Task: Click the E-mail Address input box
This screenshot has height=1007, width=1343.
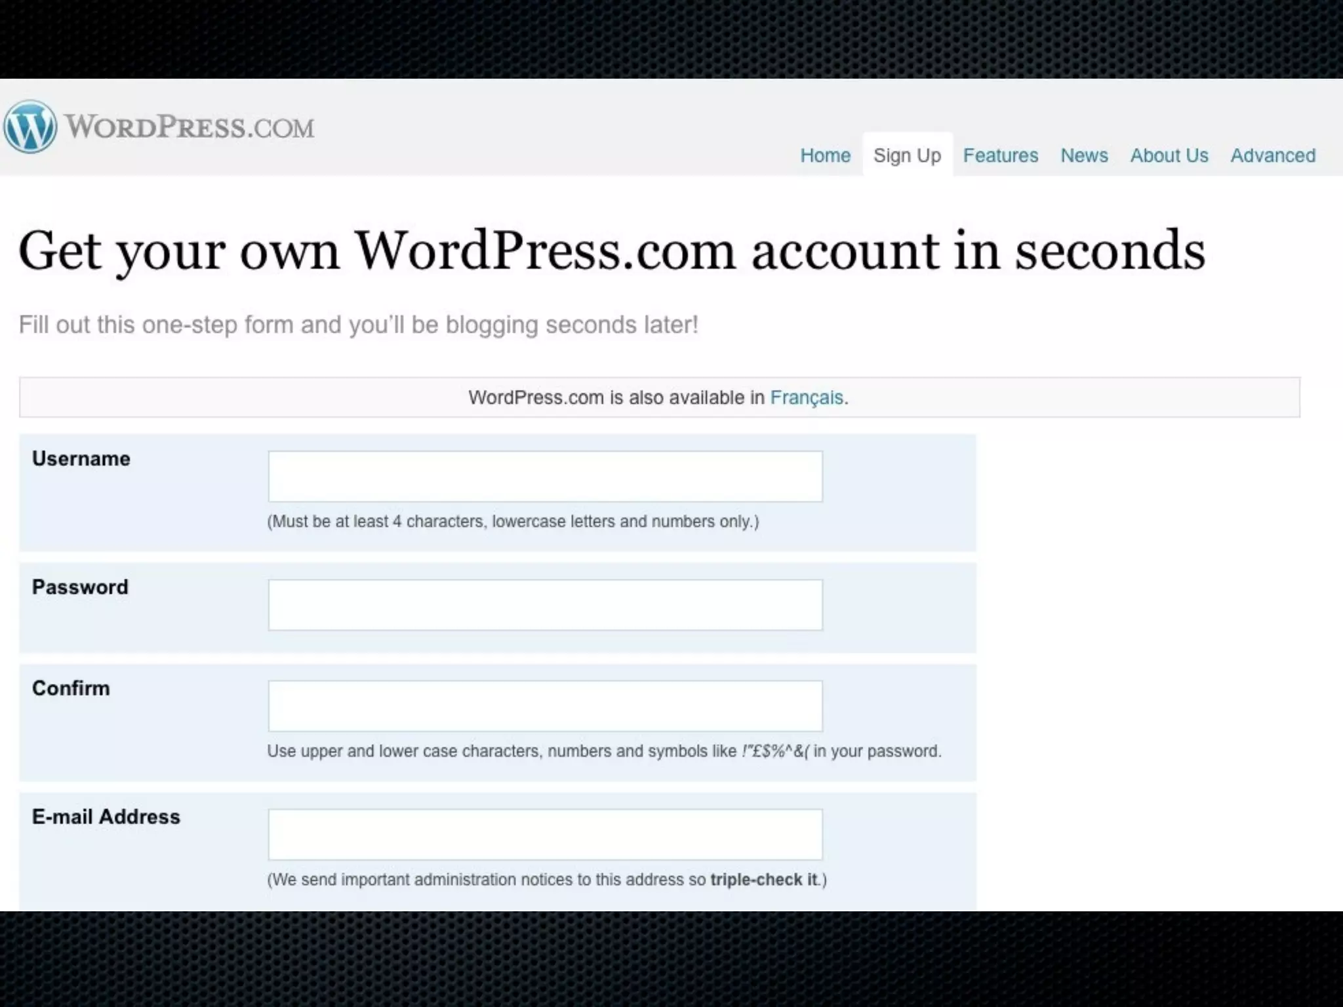Action: (x=545, y=835)
